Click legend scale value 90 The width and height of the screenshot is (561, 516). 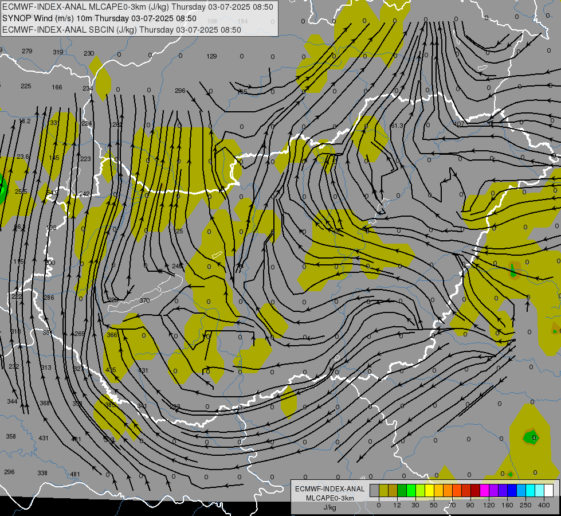coord(470,505)
